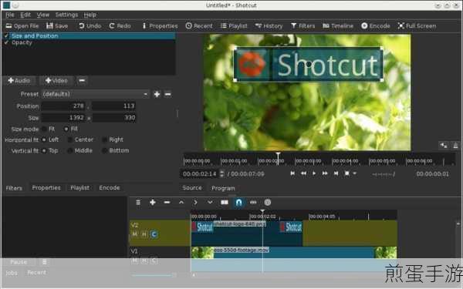463x289 pixels.
Task: Switch to the Properties bottom tab
Action: point(46,188)
